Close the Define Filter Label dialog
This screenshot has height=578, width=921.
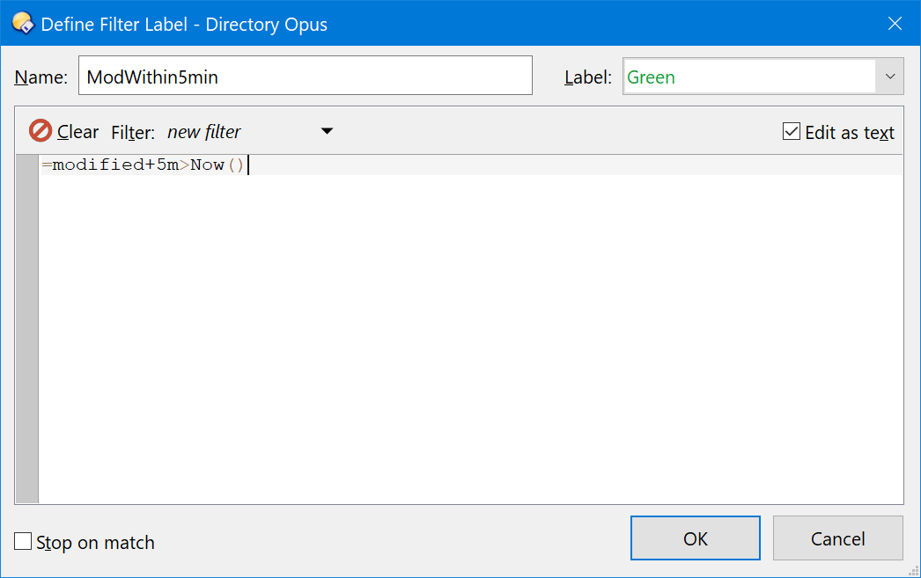click(x=895, y=24)
